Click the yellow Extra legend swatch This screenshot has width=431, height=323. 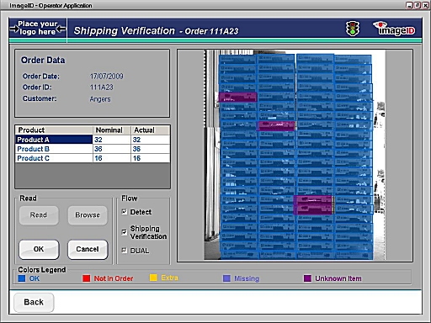pyautogui.click(x=153, y=278)
